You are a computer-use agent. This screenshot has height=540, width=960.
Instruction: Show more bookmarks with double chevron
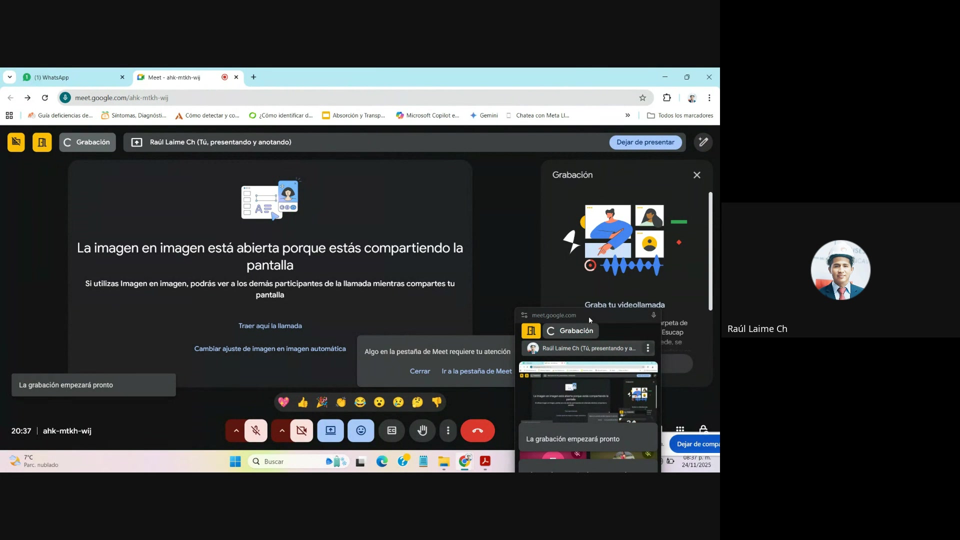coord(627,115)
